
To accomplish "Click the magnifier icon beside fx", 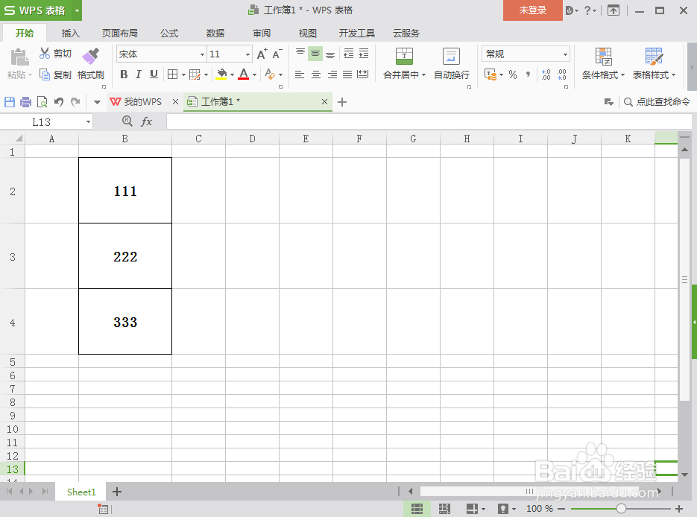I will pos(127,121).
